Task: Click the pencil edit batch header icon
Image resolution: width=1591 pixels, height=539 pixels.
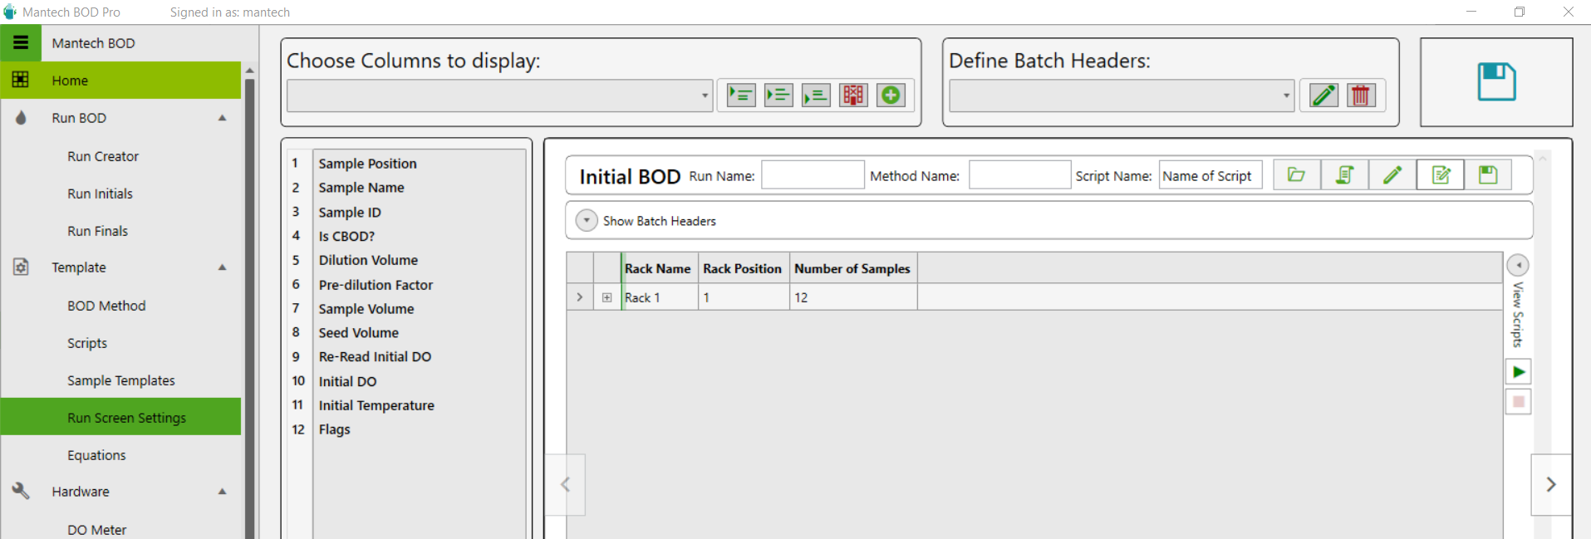Action: [1323, 96]
